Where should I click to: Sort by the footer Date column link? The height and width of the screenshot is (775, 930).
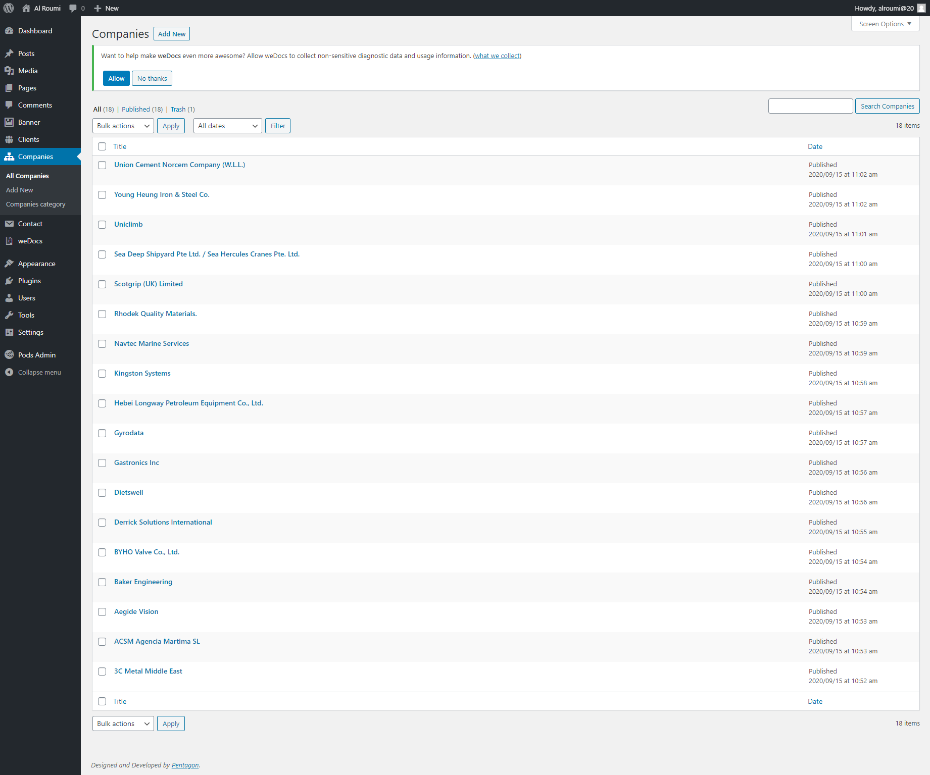click(815, 701)
